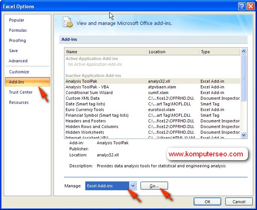The width and height of the screenshot is (257, 210).
Task: Select the Formulas category
Action: (18, 30)
